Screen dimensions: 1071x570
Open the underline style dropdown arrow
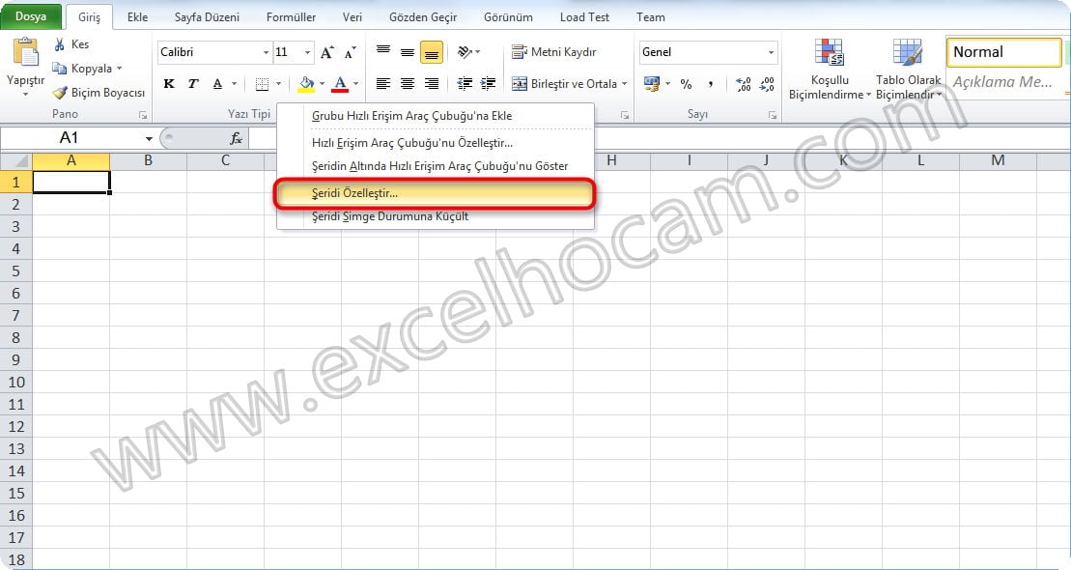point(234,84)
